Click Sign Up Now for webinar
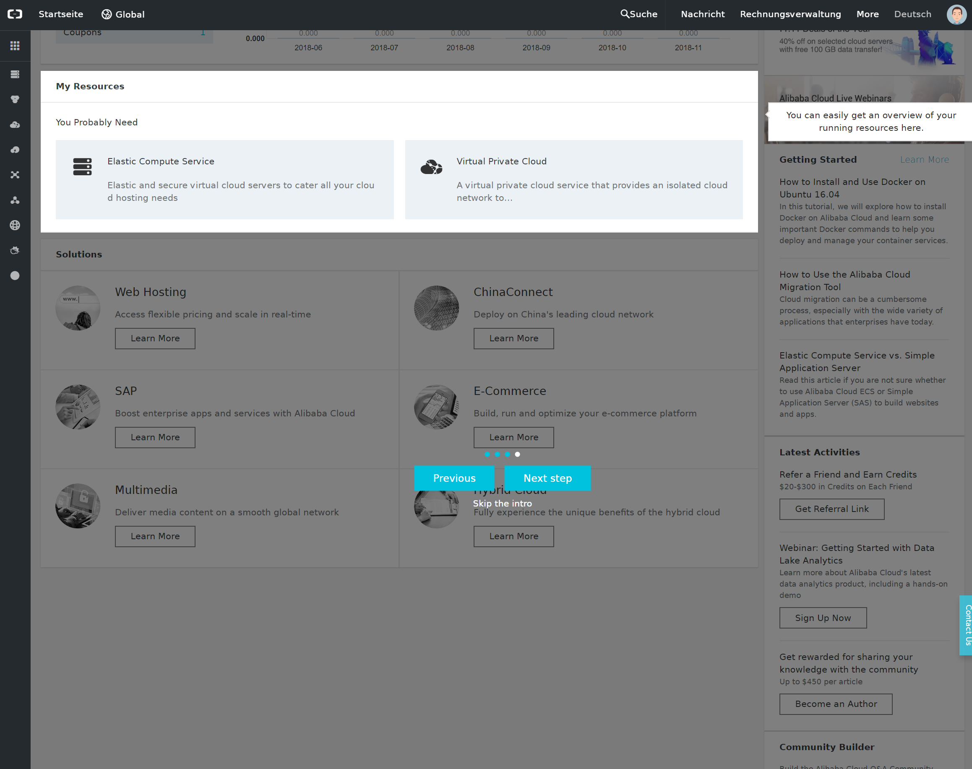This screenshot has height=769, width=972. (823, 618)
